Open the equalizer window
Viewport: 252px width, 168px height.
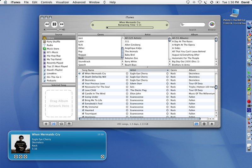pyautogui.click(x=196, y=124)
